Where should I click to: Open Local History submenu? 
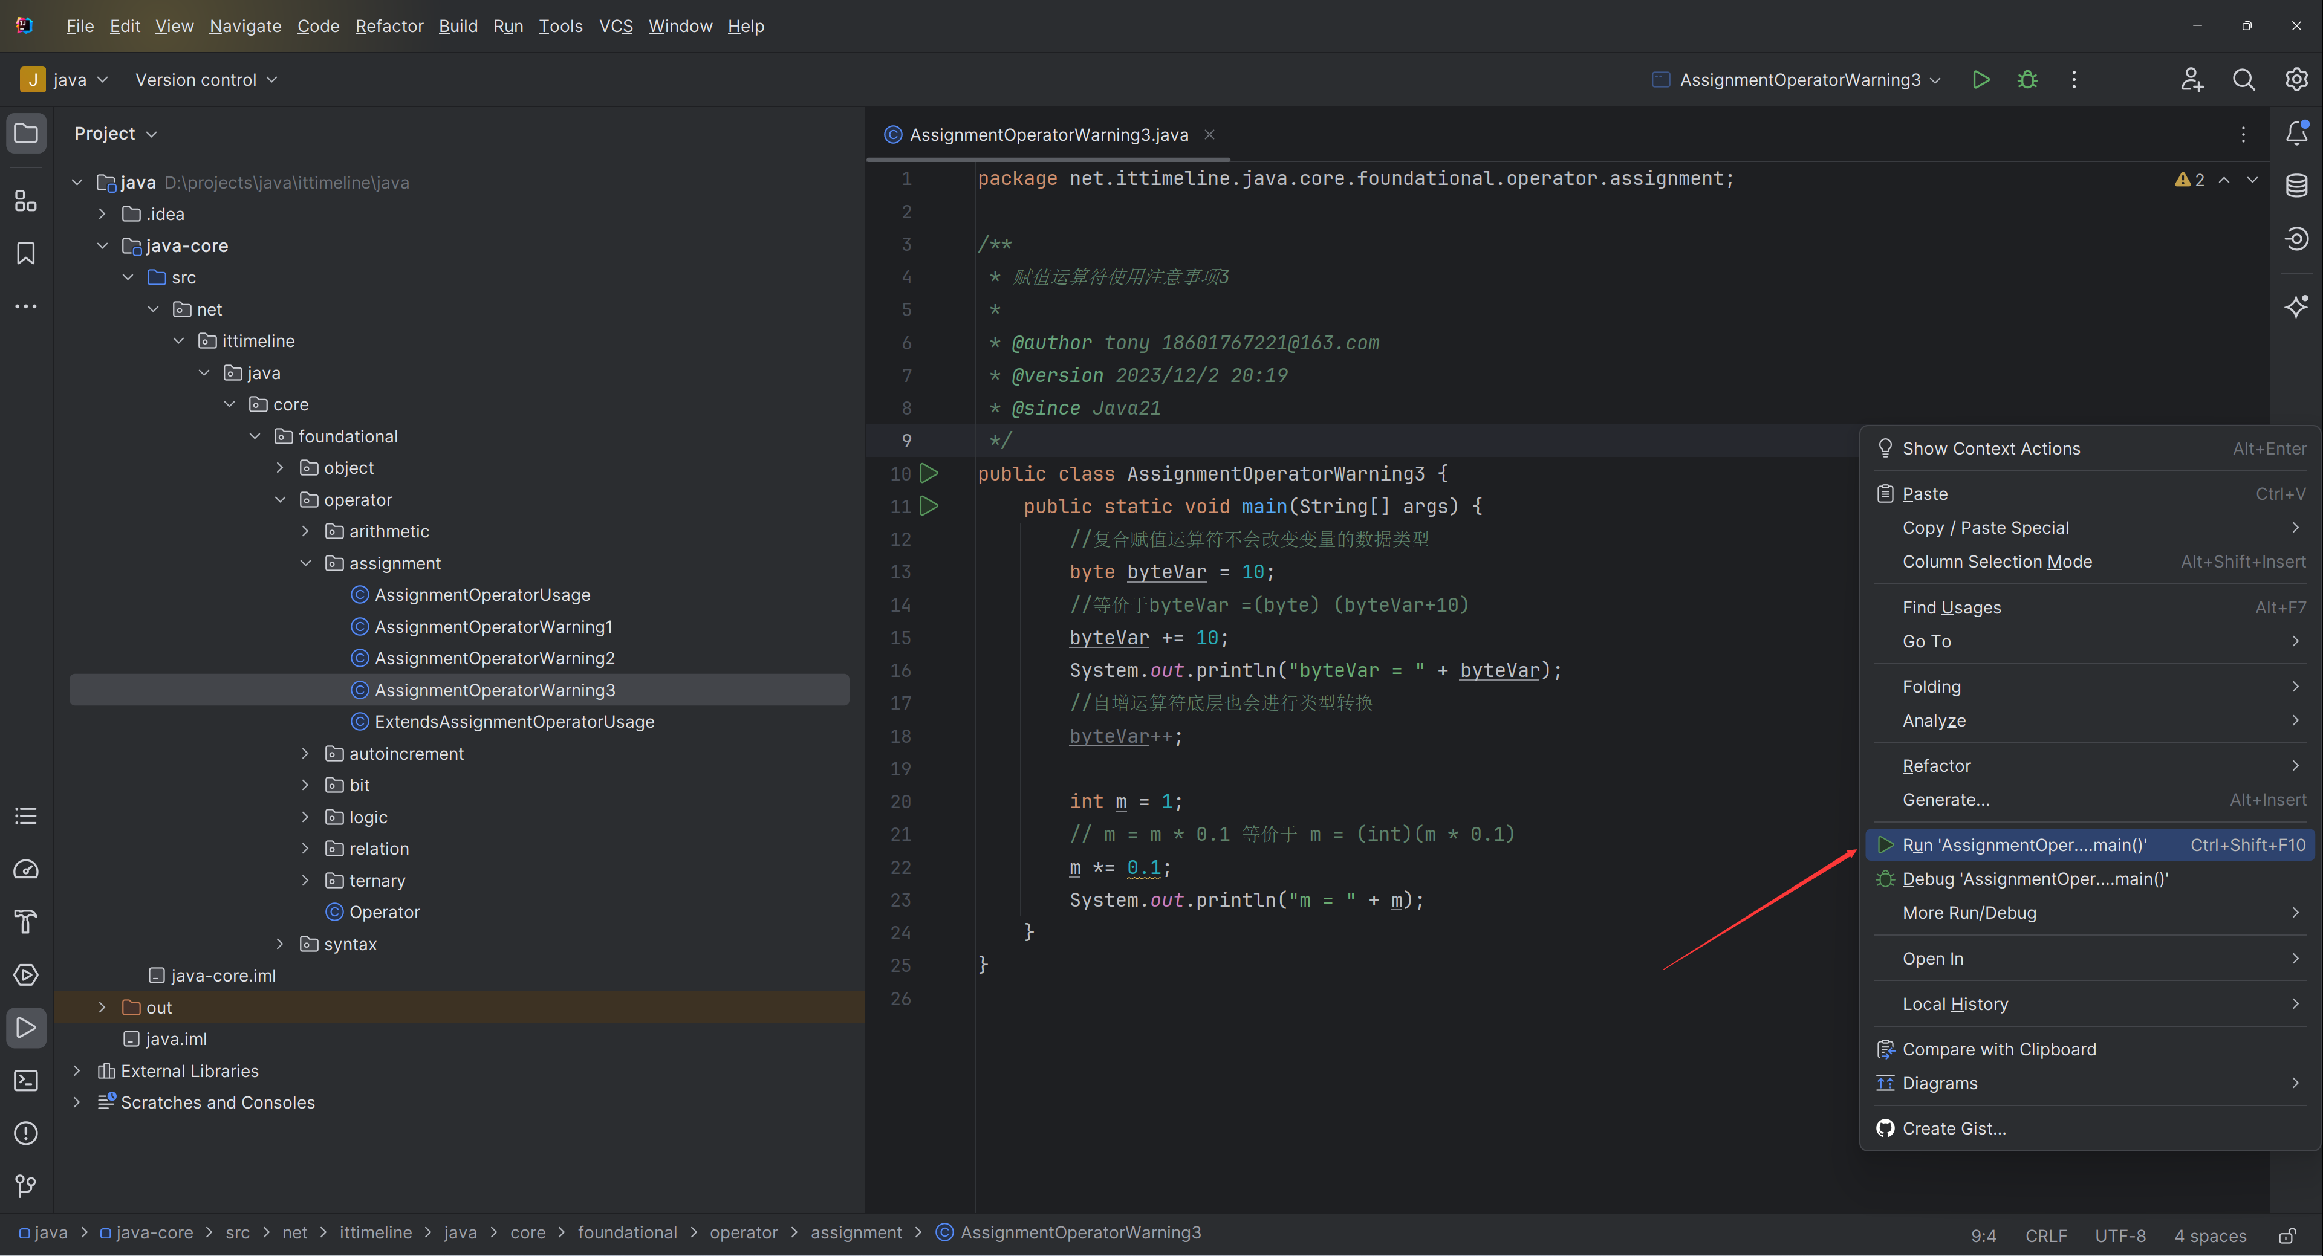2090,1003
